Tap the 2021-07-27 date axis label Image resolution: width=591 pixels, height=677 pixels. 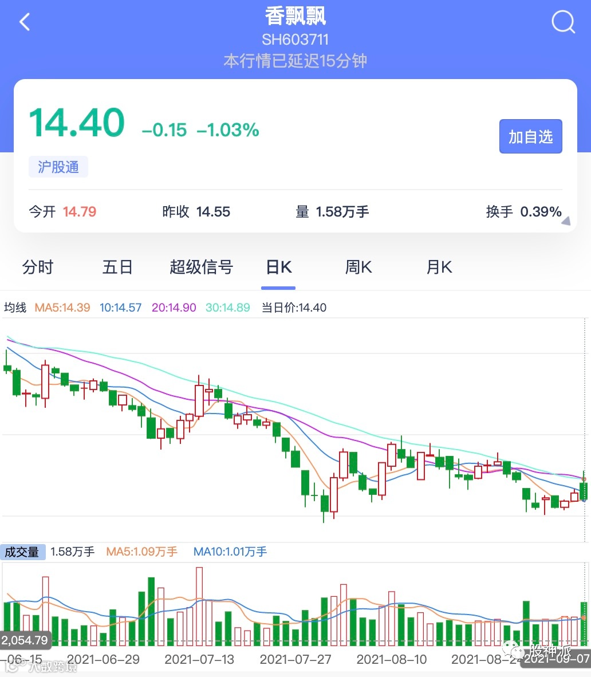(295, 659)
